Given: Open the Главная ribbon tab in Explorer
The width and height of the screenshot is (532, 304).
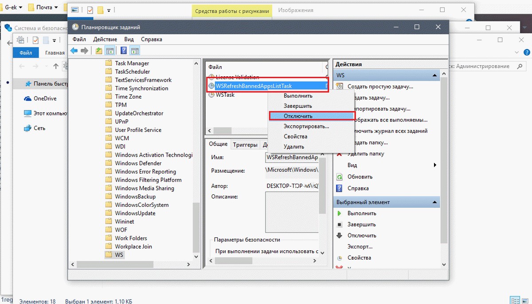Looking at the screenshot, I should click(x=55, y=52).
